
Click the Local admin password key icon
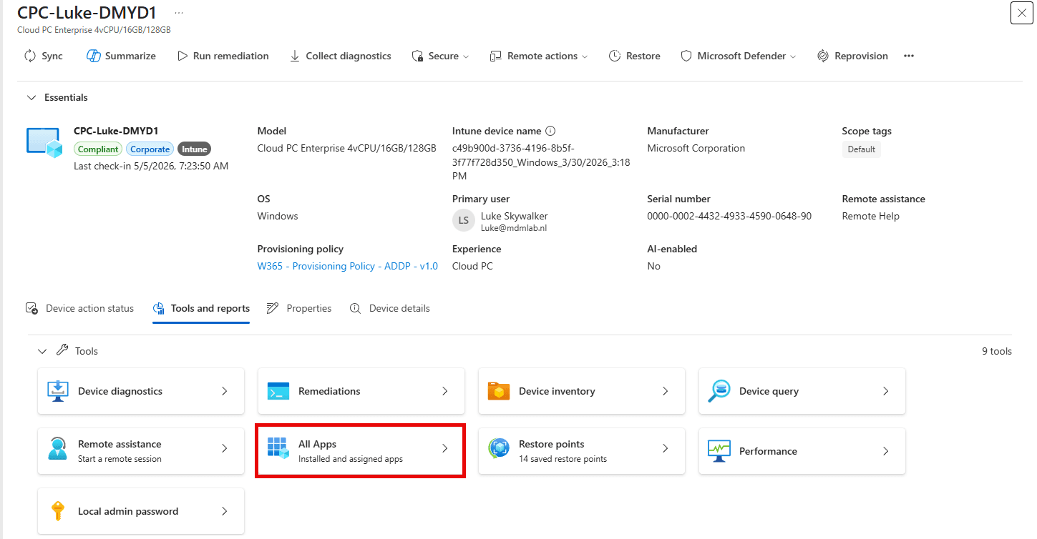[x=58, y=511]
